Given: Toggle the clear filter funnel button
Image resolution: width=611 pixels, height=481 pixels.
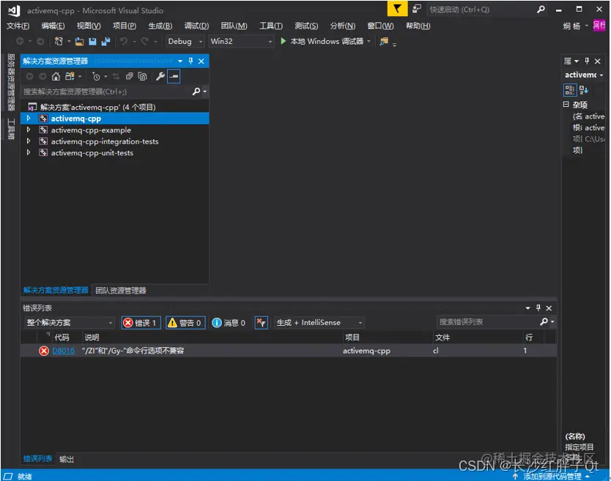Looking at the screenshot, I should tap(261, 322).
